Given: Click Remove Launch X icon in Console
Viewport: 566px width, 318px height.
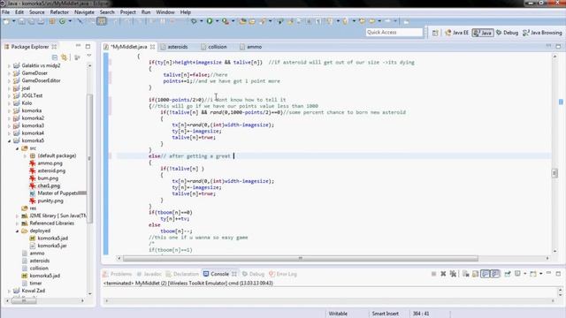Looking at the screenshot, I should [x=443, y=274].
